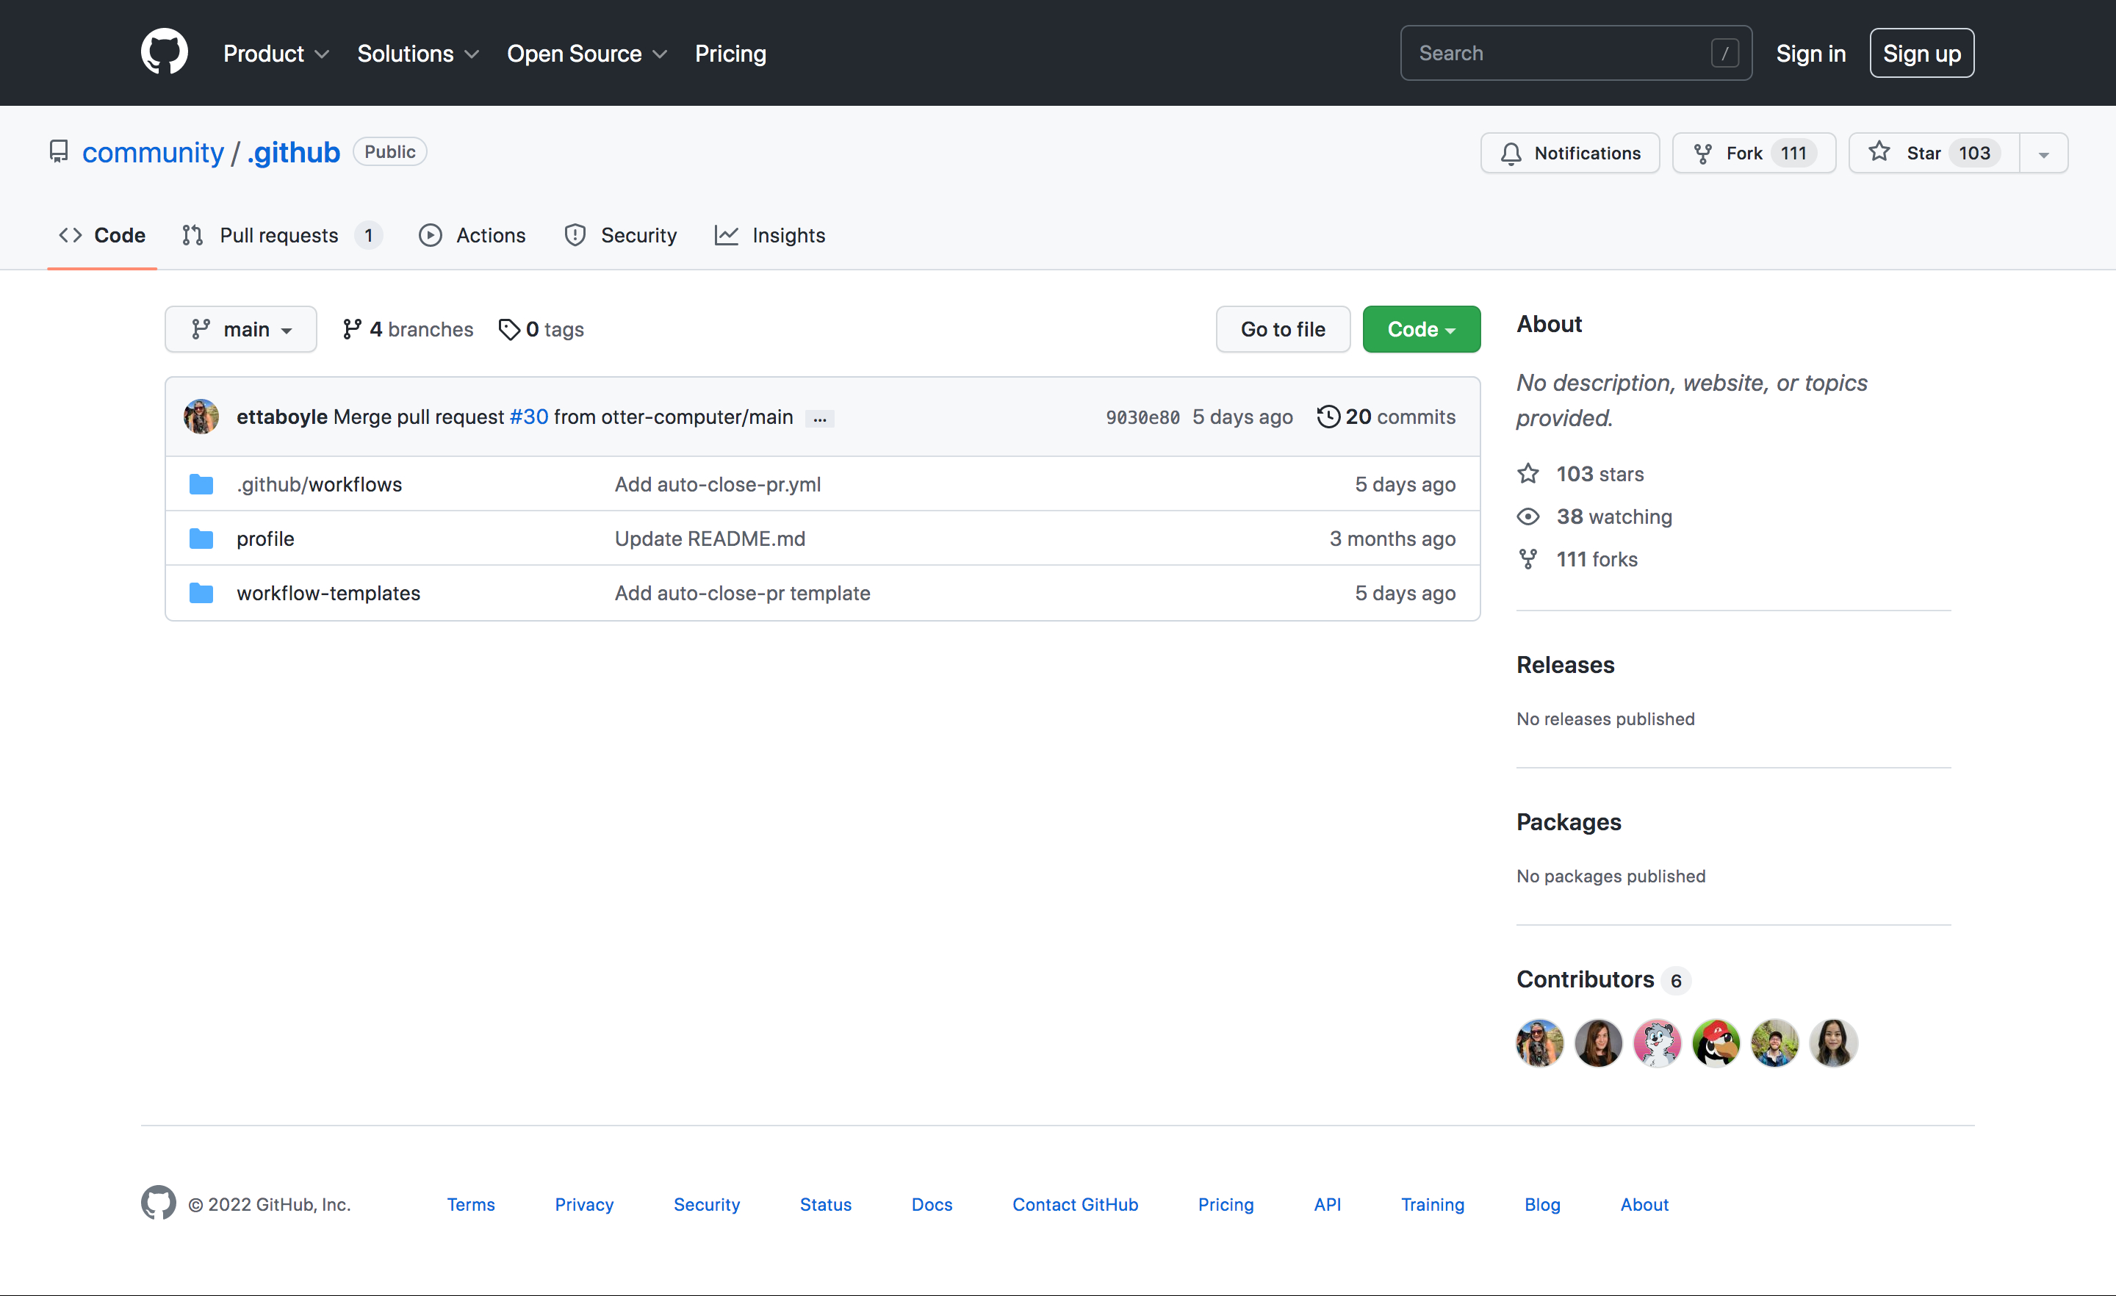Click the Notifications bell button
The width and height of the screenshot is (2116, 1296).
click(1570, 153)
